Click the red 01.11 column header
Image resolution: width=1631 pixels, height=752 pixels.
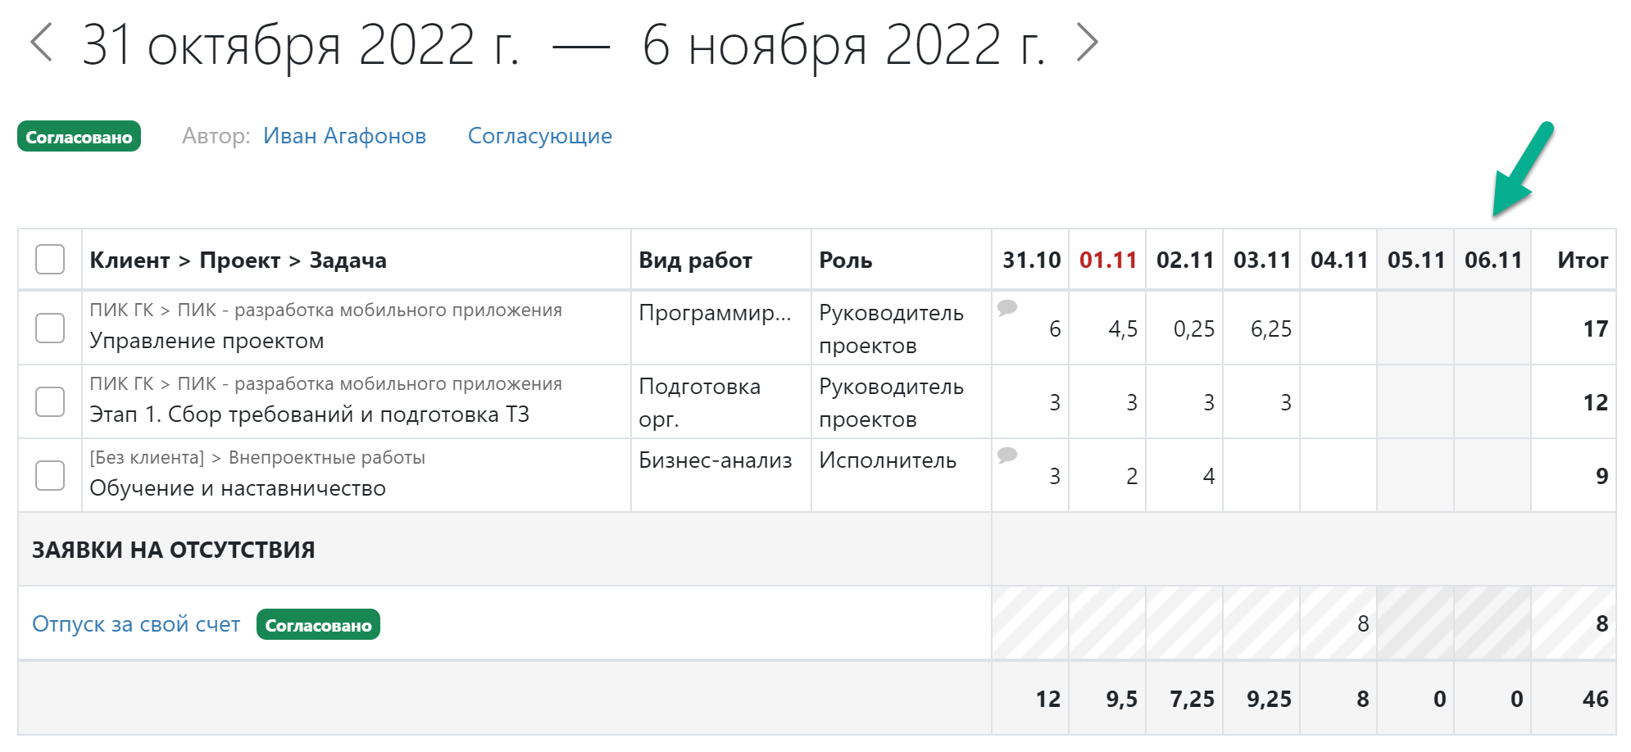coord(1108,260)
